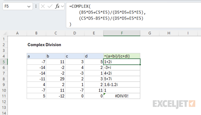The image size is (201, 115).
Task: Click the vertical dots handle beside Name Box
Action: 36,6
